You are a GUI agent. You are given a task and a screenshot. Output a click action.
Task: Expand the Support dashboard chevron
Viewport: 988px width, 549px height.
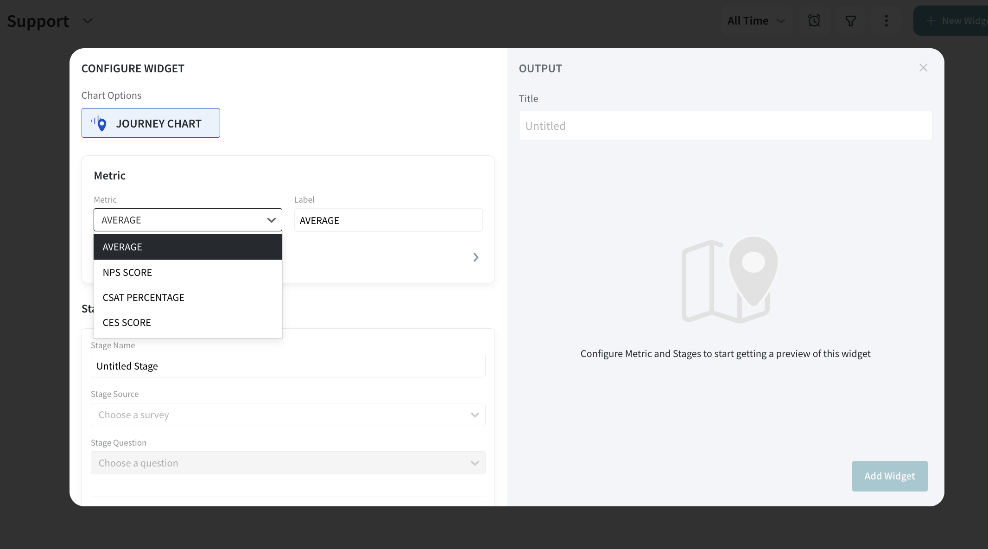88,21
